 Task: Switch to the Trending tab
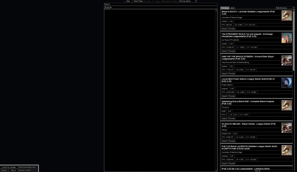click(225, 8)
